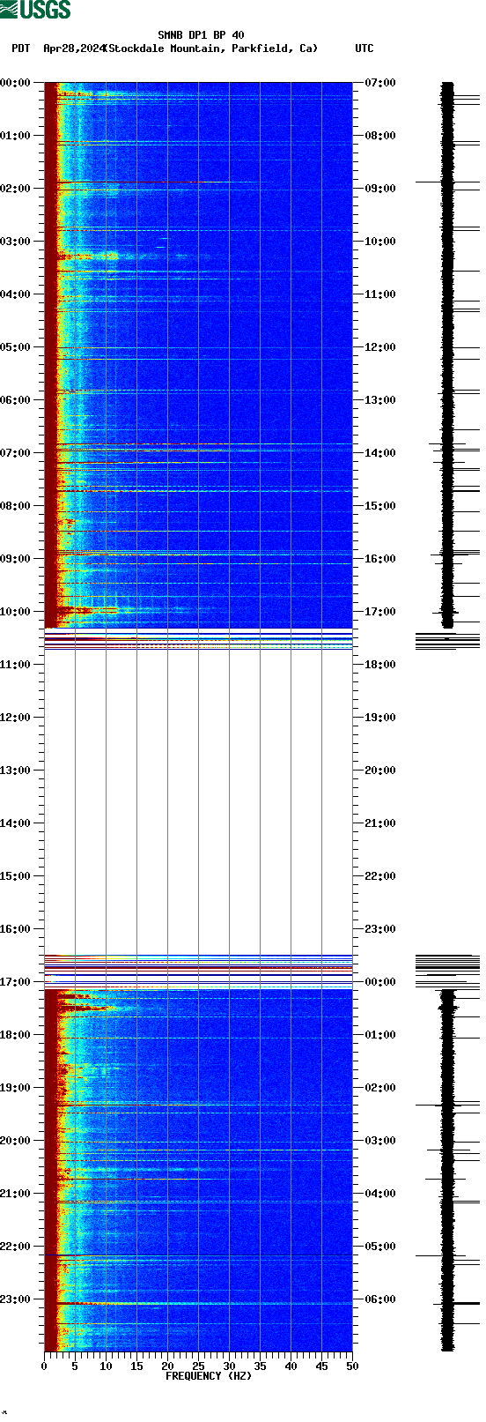Click the '02:00' PDT time label
This screenshot has height=1422, width=486.
click(15, 188)
